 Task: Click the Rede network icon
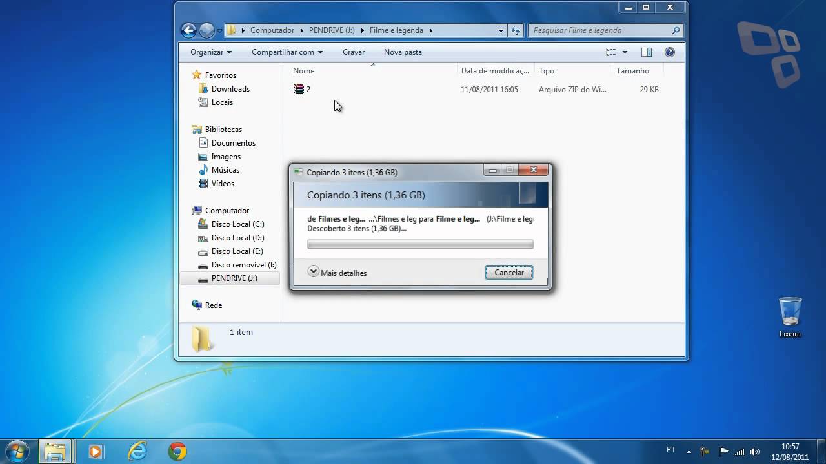(197, 305)
